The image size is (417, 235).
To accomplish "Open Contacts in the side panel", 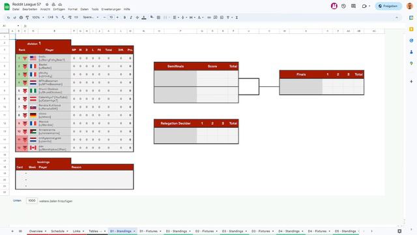I will (x=411, y=52).
